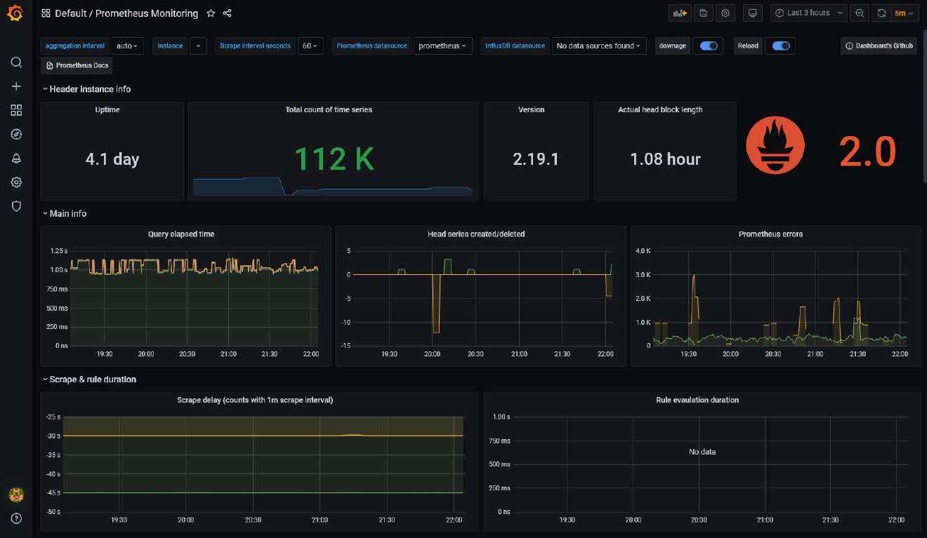
Task: Disable the Reload toggle
Action: coord(780,46)
